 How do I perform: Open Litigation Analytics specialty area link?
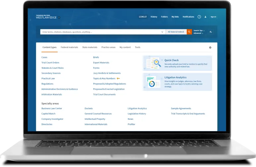pos(137,108)
